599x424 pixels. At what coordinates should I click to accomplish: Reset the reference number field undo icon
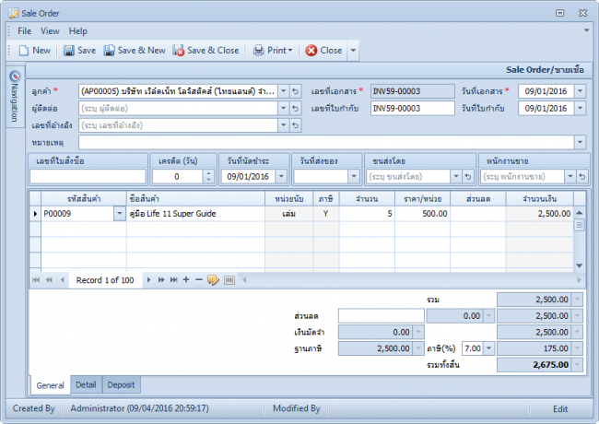[x=295, y=125]
